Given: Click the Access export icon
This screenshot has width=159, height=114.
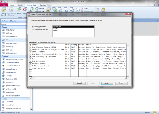Looking at the screenshot, I should (x=85, y=9).
